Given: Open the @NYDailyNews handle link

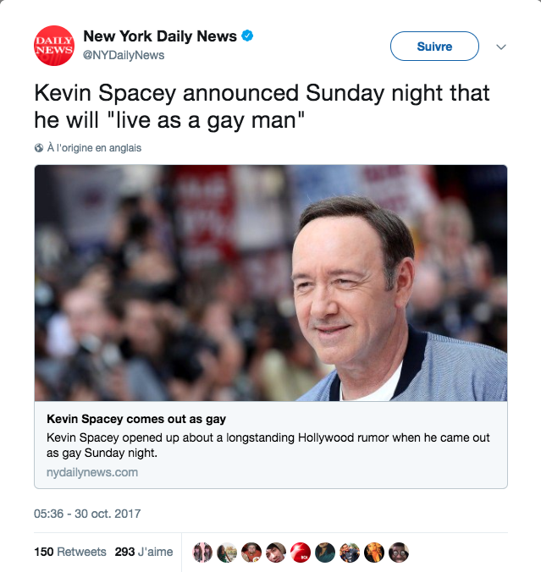Looking at the screenshot, I should pyautogui.click(x=124, y=55).
